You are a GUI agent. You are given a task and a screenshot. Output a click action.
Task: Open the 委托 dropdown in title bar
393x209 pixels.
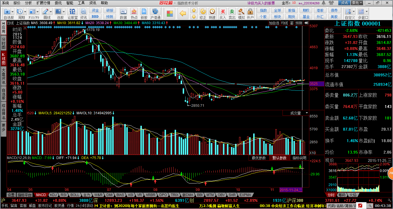[x=356, y=3]
